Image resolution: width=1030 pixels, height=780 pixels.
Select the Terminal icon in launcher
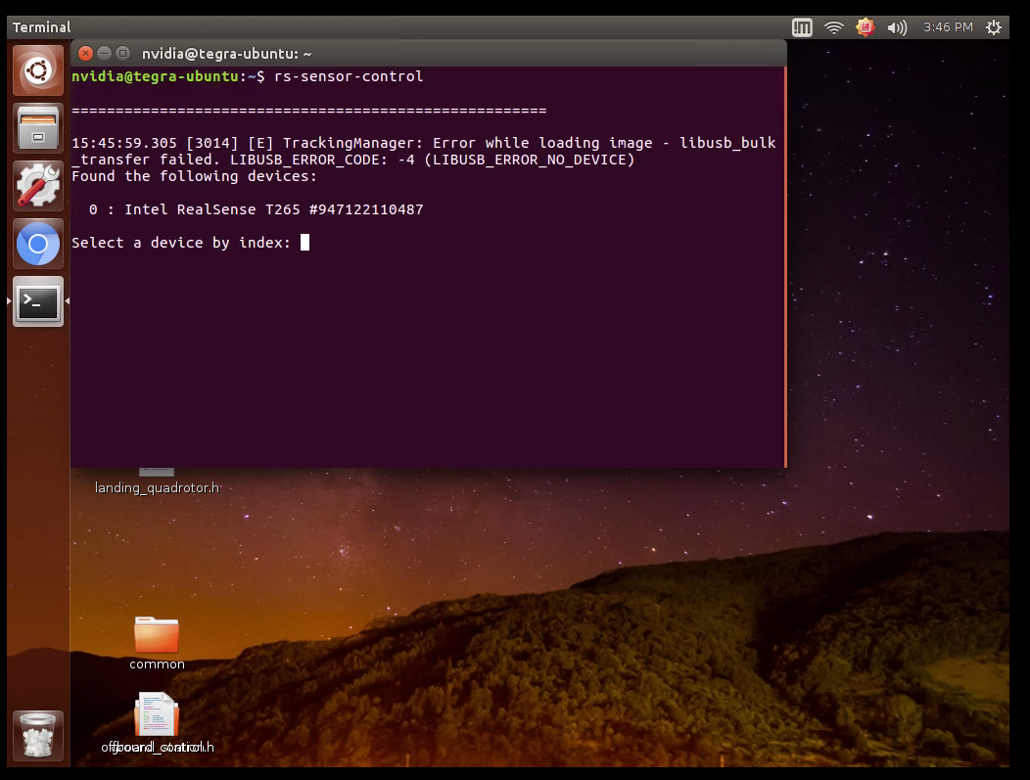(38, 301)
